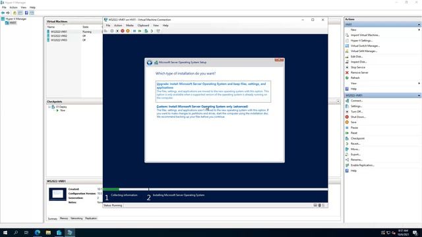This screenshot has width=422, height=237.
Task: Click Enhanced Session icon in VM Connection toolbar
Action: (158, 31)
